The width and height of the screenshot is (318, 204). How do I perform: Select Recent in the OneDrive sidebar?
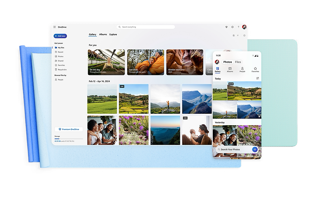[x=61, y=52]
